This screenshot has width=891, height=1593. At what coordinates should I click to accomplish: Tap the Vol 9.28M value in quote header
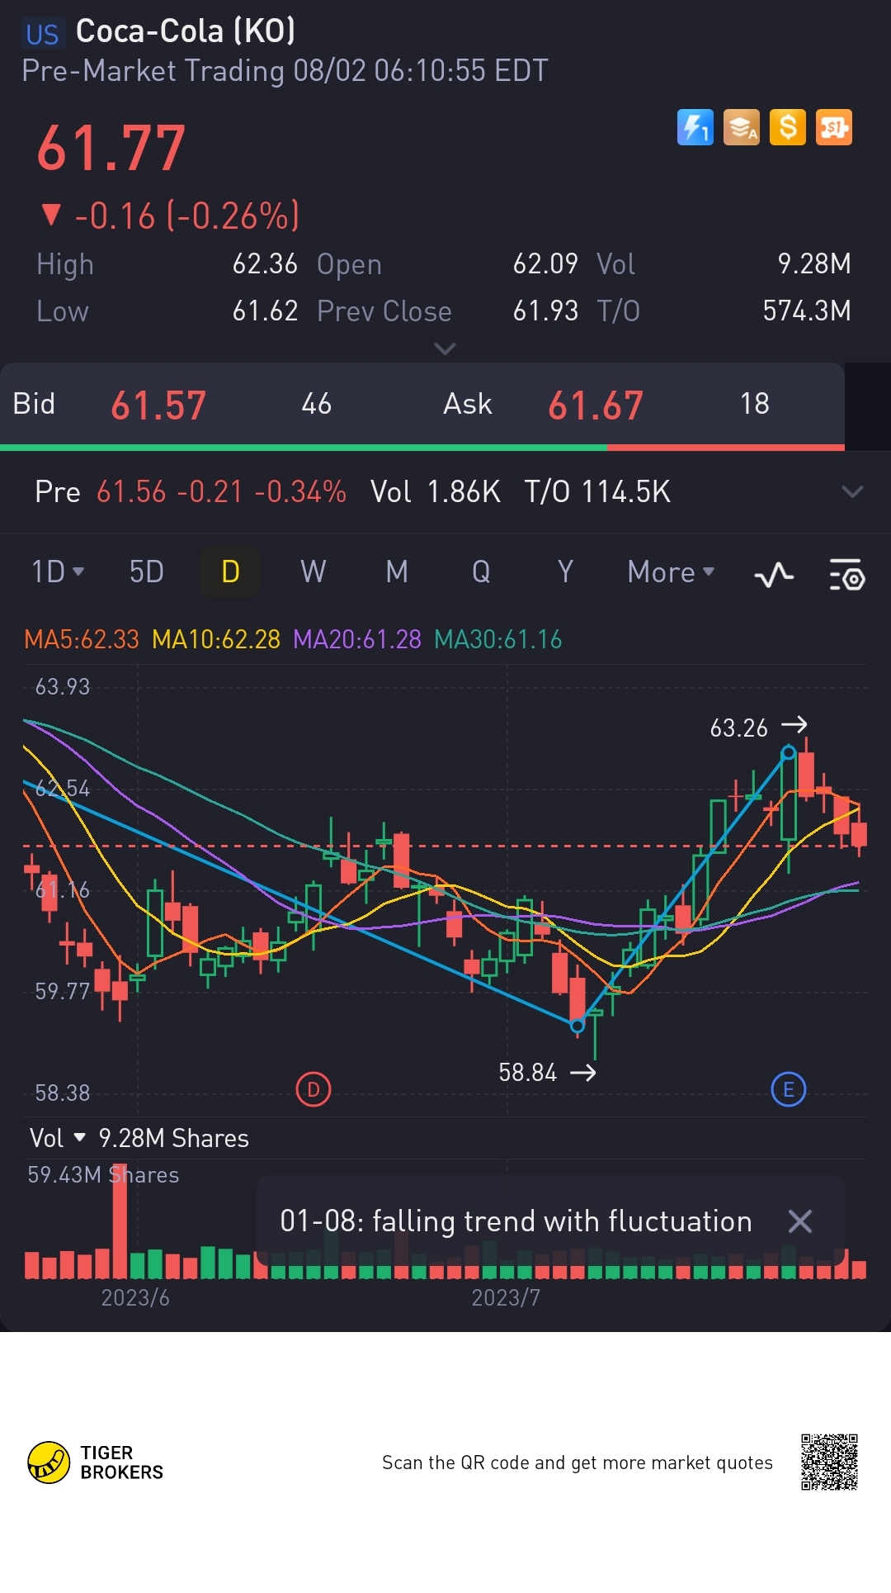(814, 264)
